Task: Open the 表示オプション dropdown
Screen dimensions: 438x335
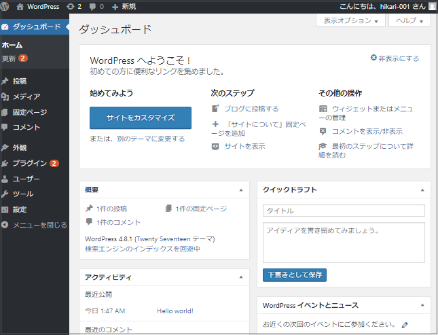Action: (350, 20)
